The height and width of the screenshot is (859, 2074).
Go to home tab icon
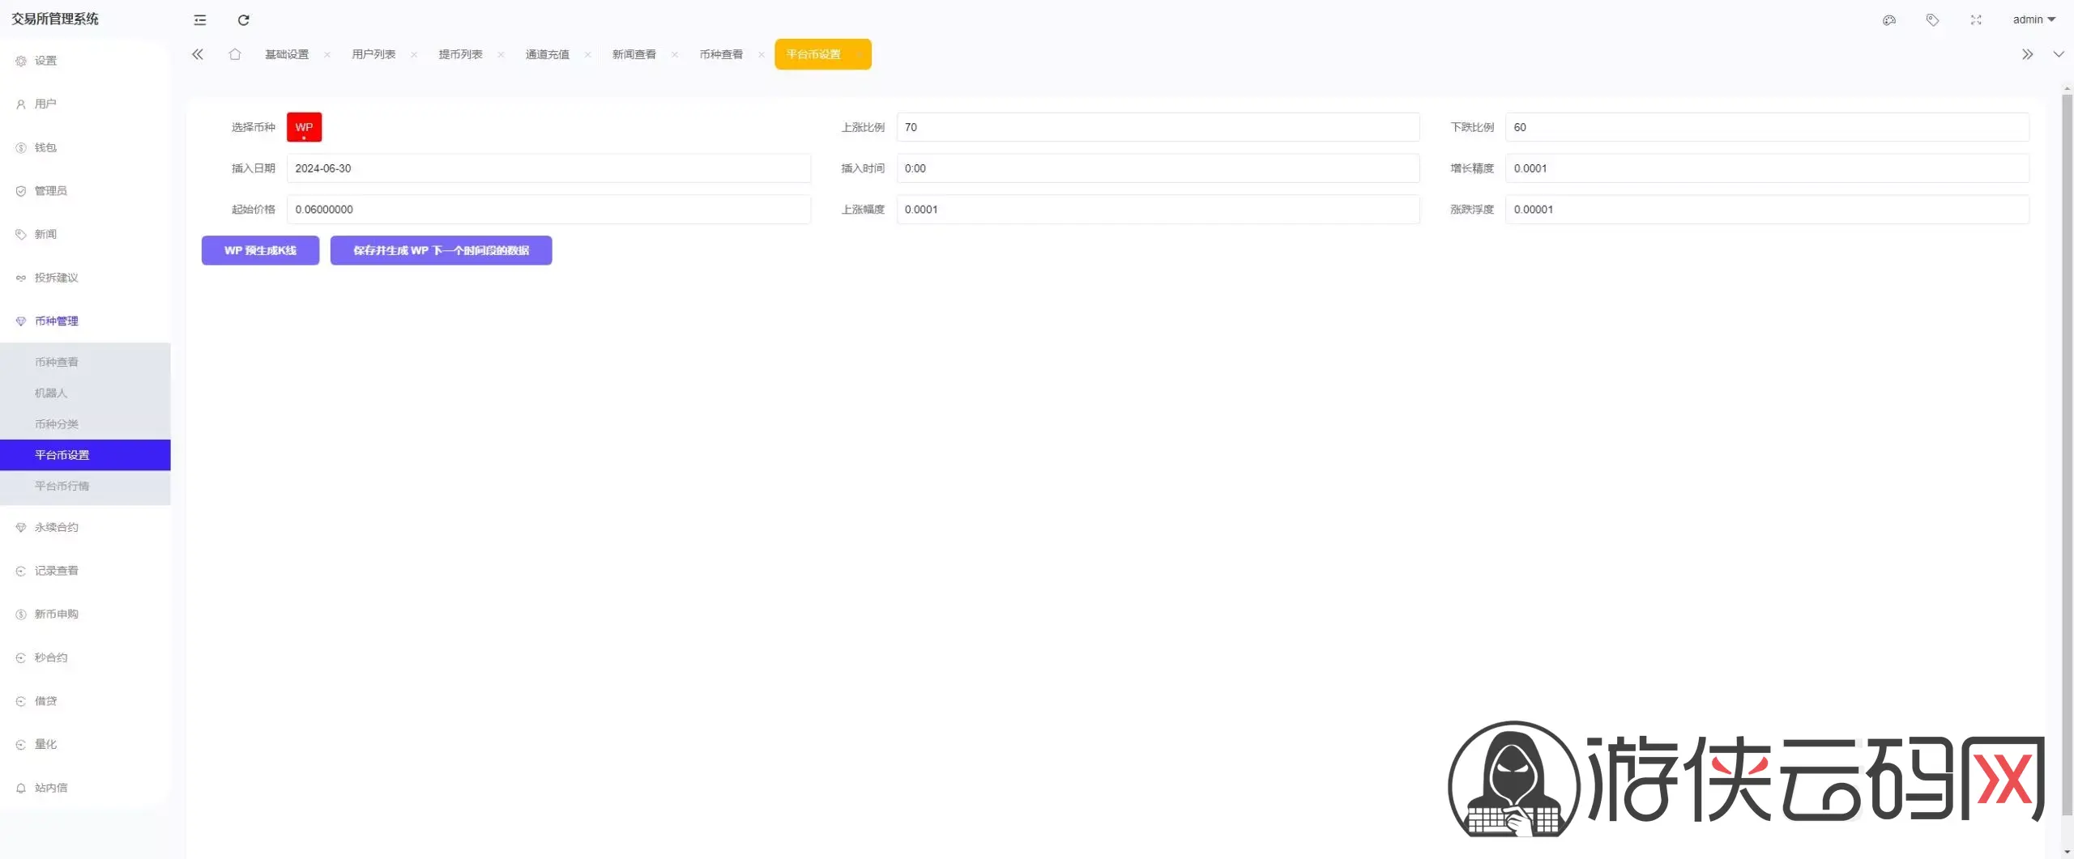pyautogui.click(x=235, y=54)
